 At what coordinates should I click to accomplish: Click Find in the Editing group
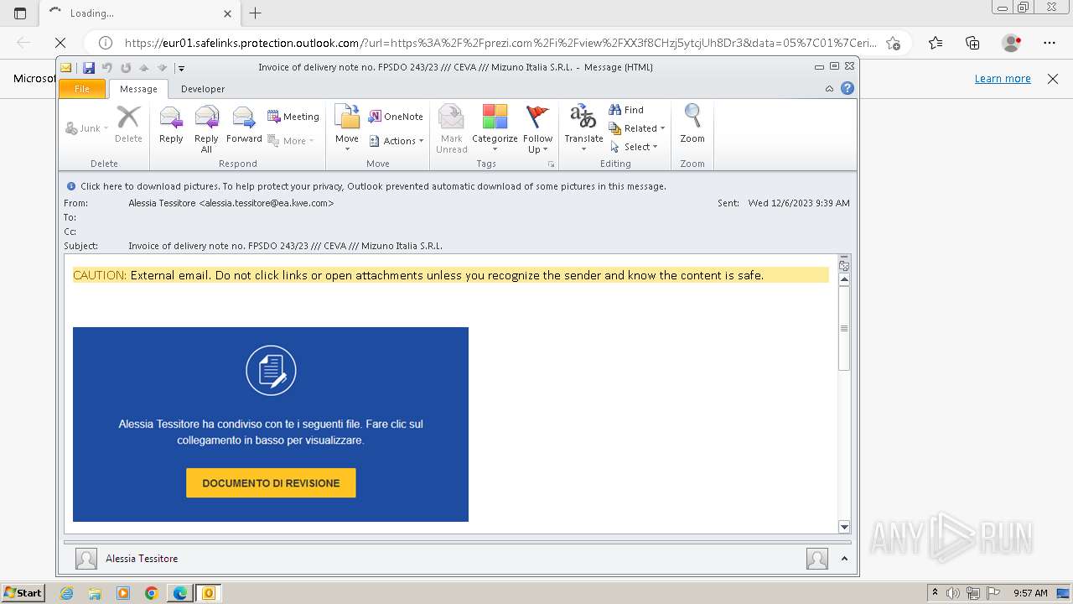tap(626, 110)
